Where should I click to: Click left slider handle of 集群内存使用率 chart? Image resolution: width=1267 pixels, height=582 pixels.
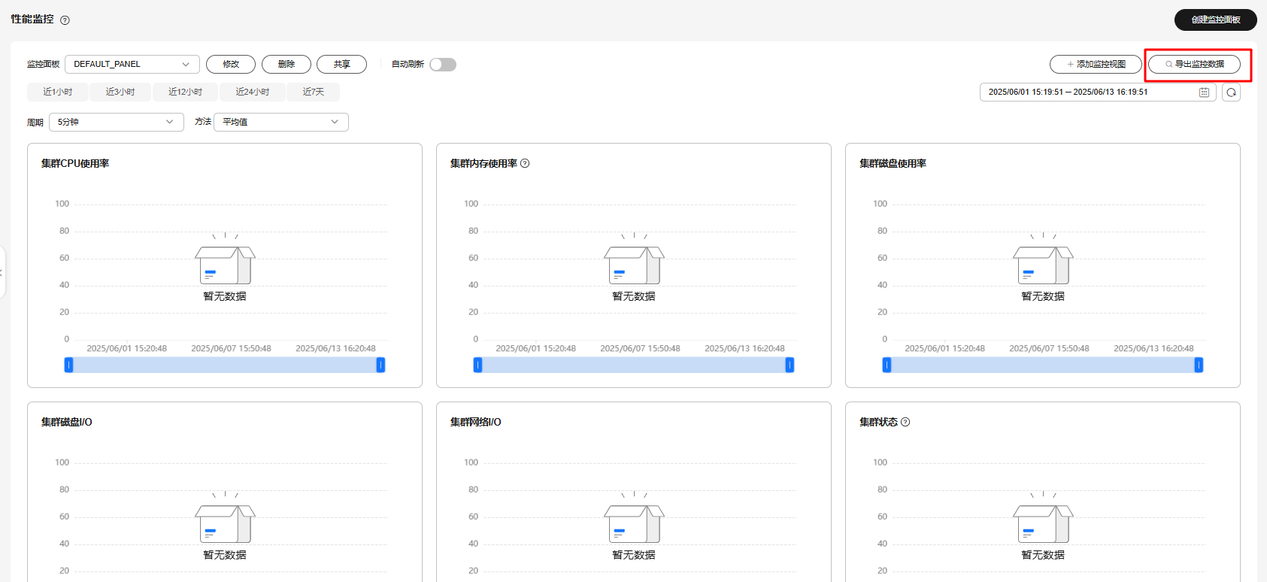(477, 365)
